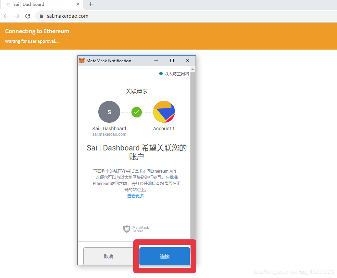Click the sai.makerdao.com domain text in popup
Screen dimensions: 337x278
[x=109, y=134]
